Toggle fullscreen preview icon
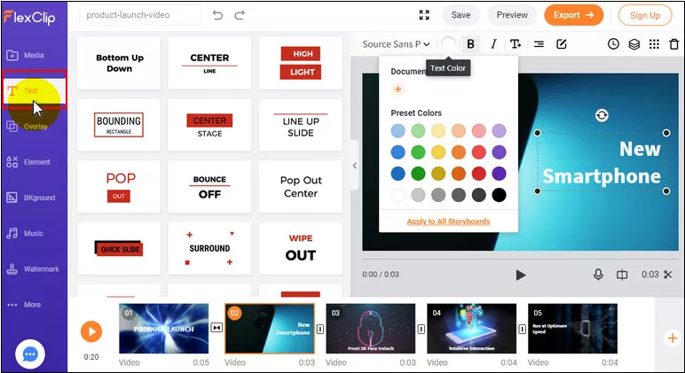 (424, 15)
